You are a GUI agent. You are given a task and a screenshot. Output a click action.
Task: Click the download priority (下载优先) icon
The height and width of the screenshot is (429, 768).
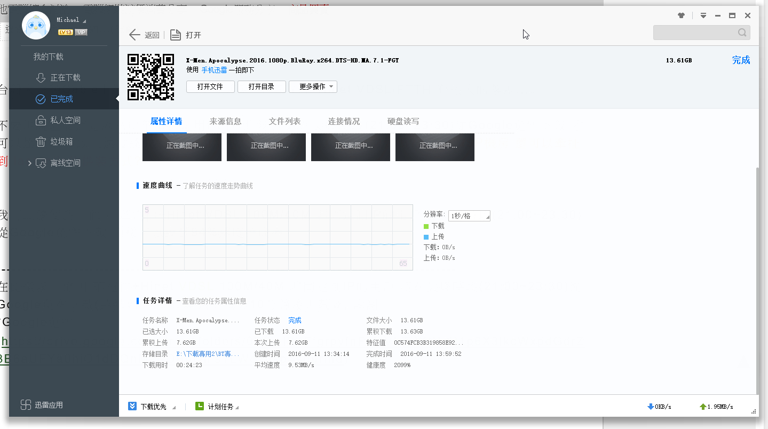coord(132,406)
